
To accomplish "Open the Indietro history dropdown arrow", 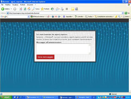I will tap(11, 9).
